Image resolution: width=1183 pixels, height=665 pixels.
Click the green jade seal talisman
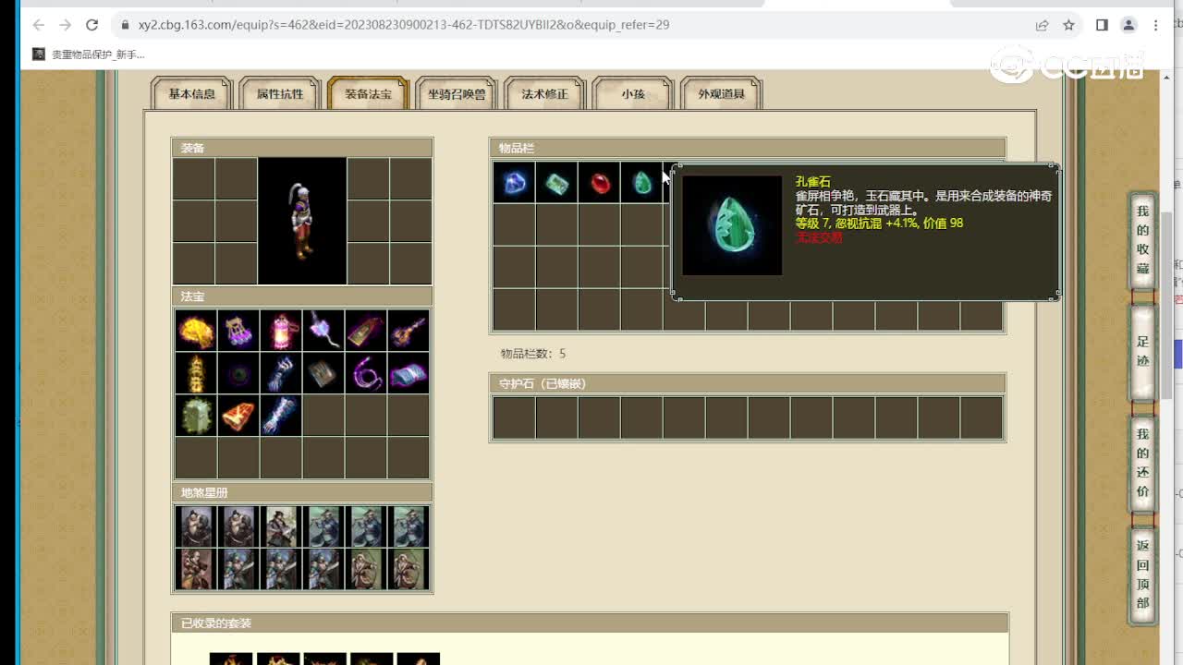pos(196,416)
